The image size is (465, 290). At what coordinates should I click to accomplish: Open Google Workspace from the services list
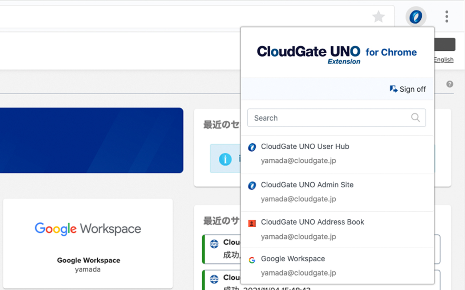[293, 258]
